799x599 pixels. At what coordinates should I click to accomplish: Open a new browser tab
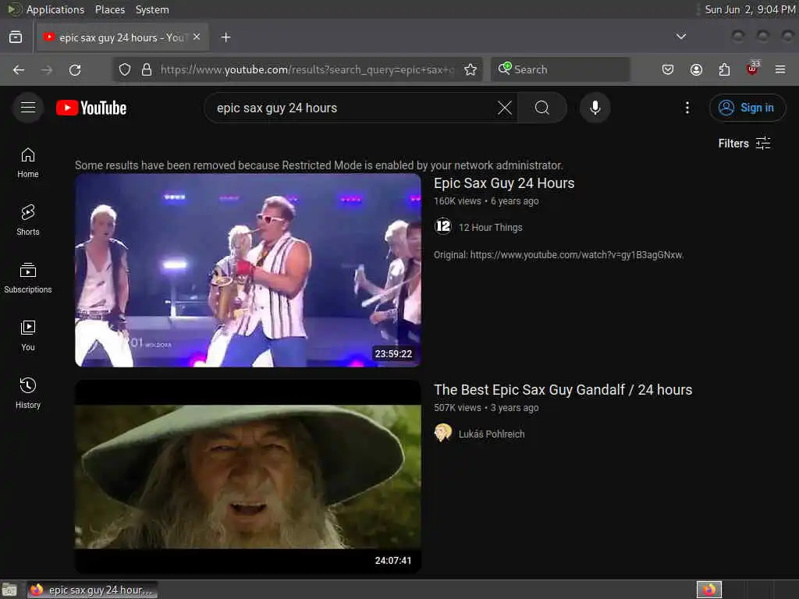(x=225, y=37)
